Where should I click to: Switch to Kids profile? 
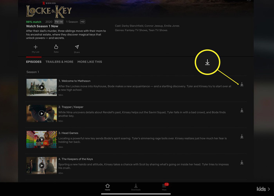coord(263,189)
